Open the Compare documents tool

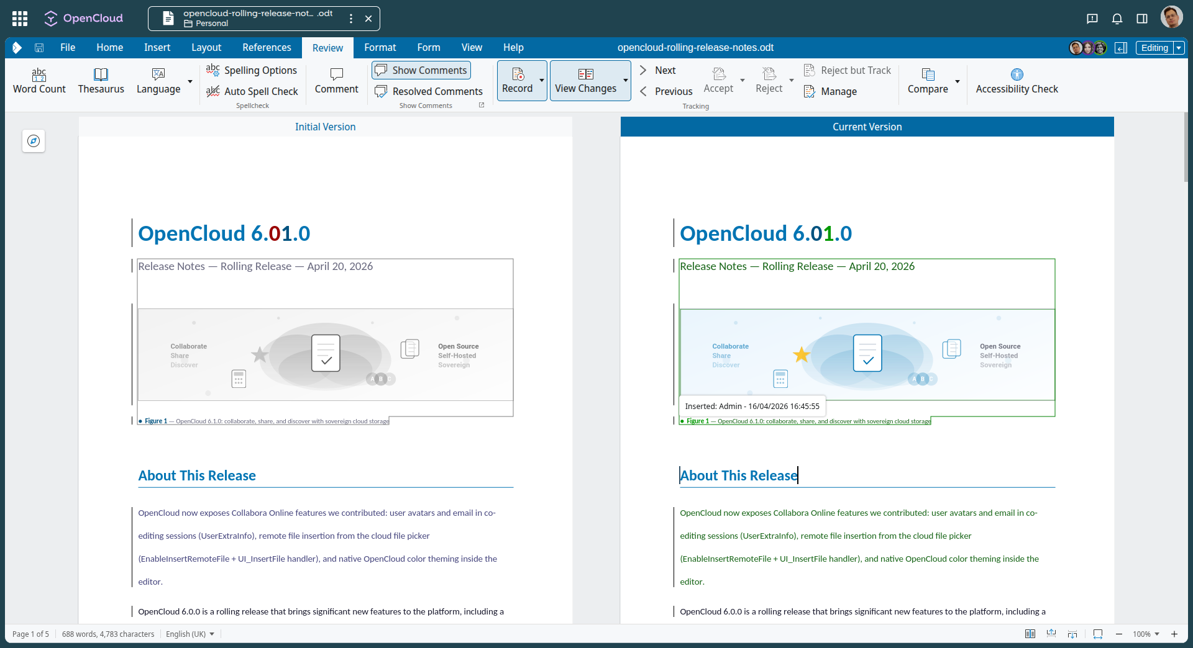point(928,81)
